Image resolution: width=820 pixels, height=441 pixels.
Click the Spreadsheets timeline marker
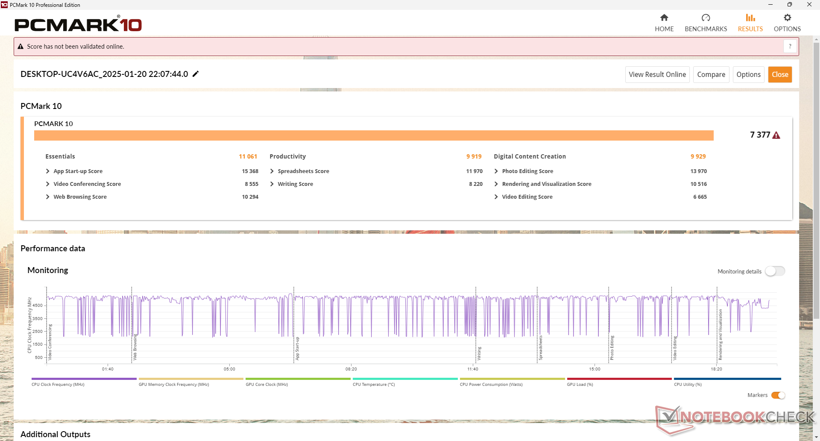[x=540, y=347]
